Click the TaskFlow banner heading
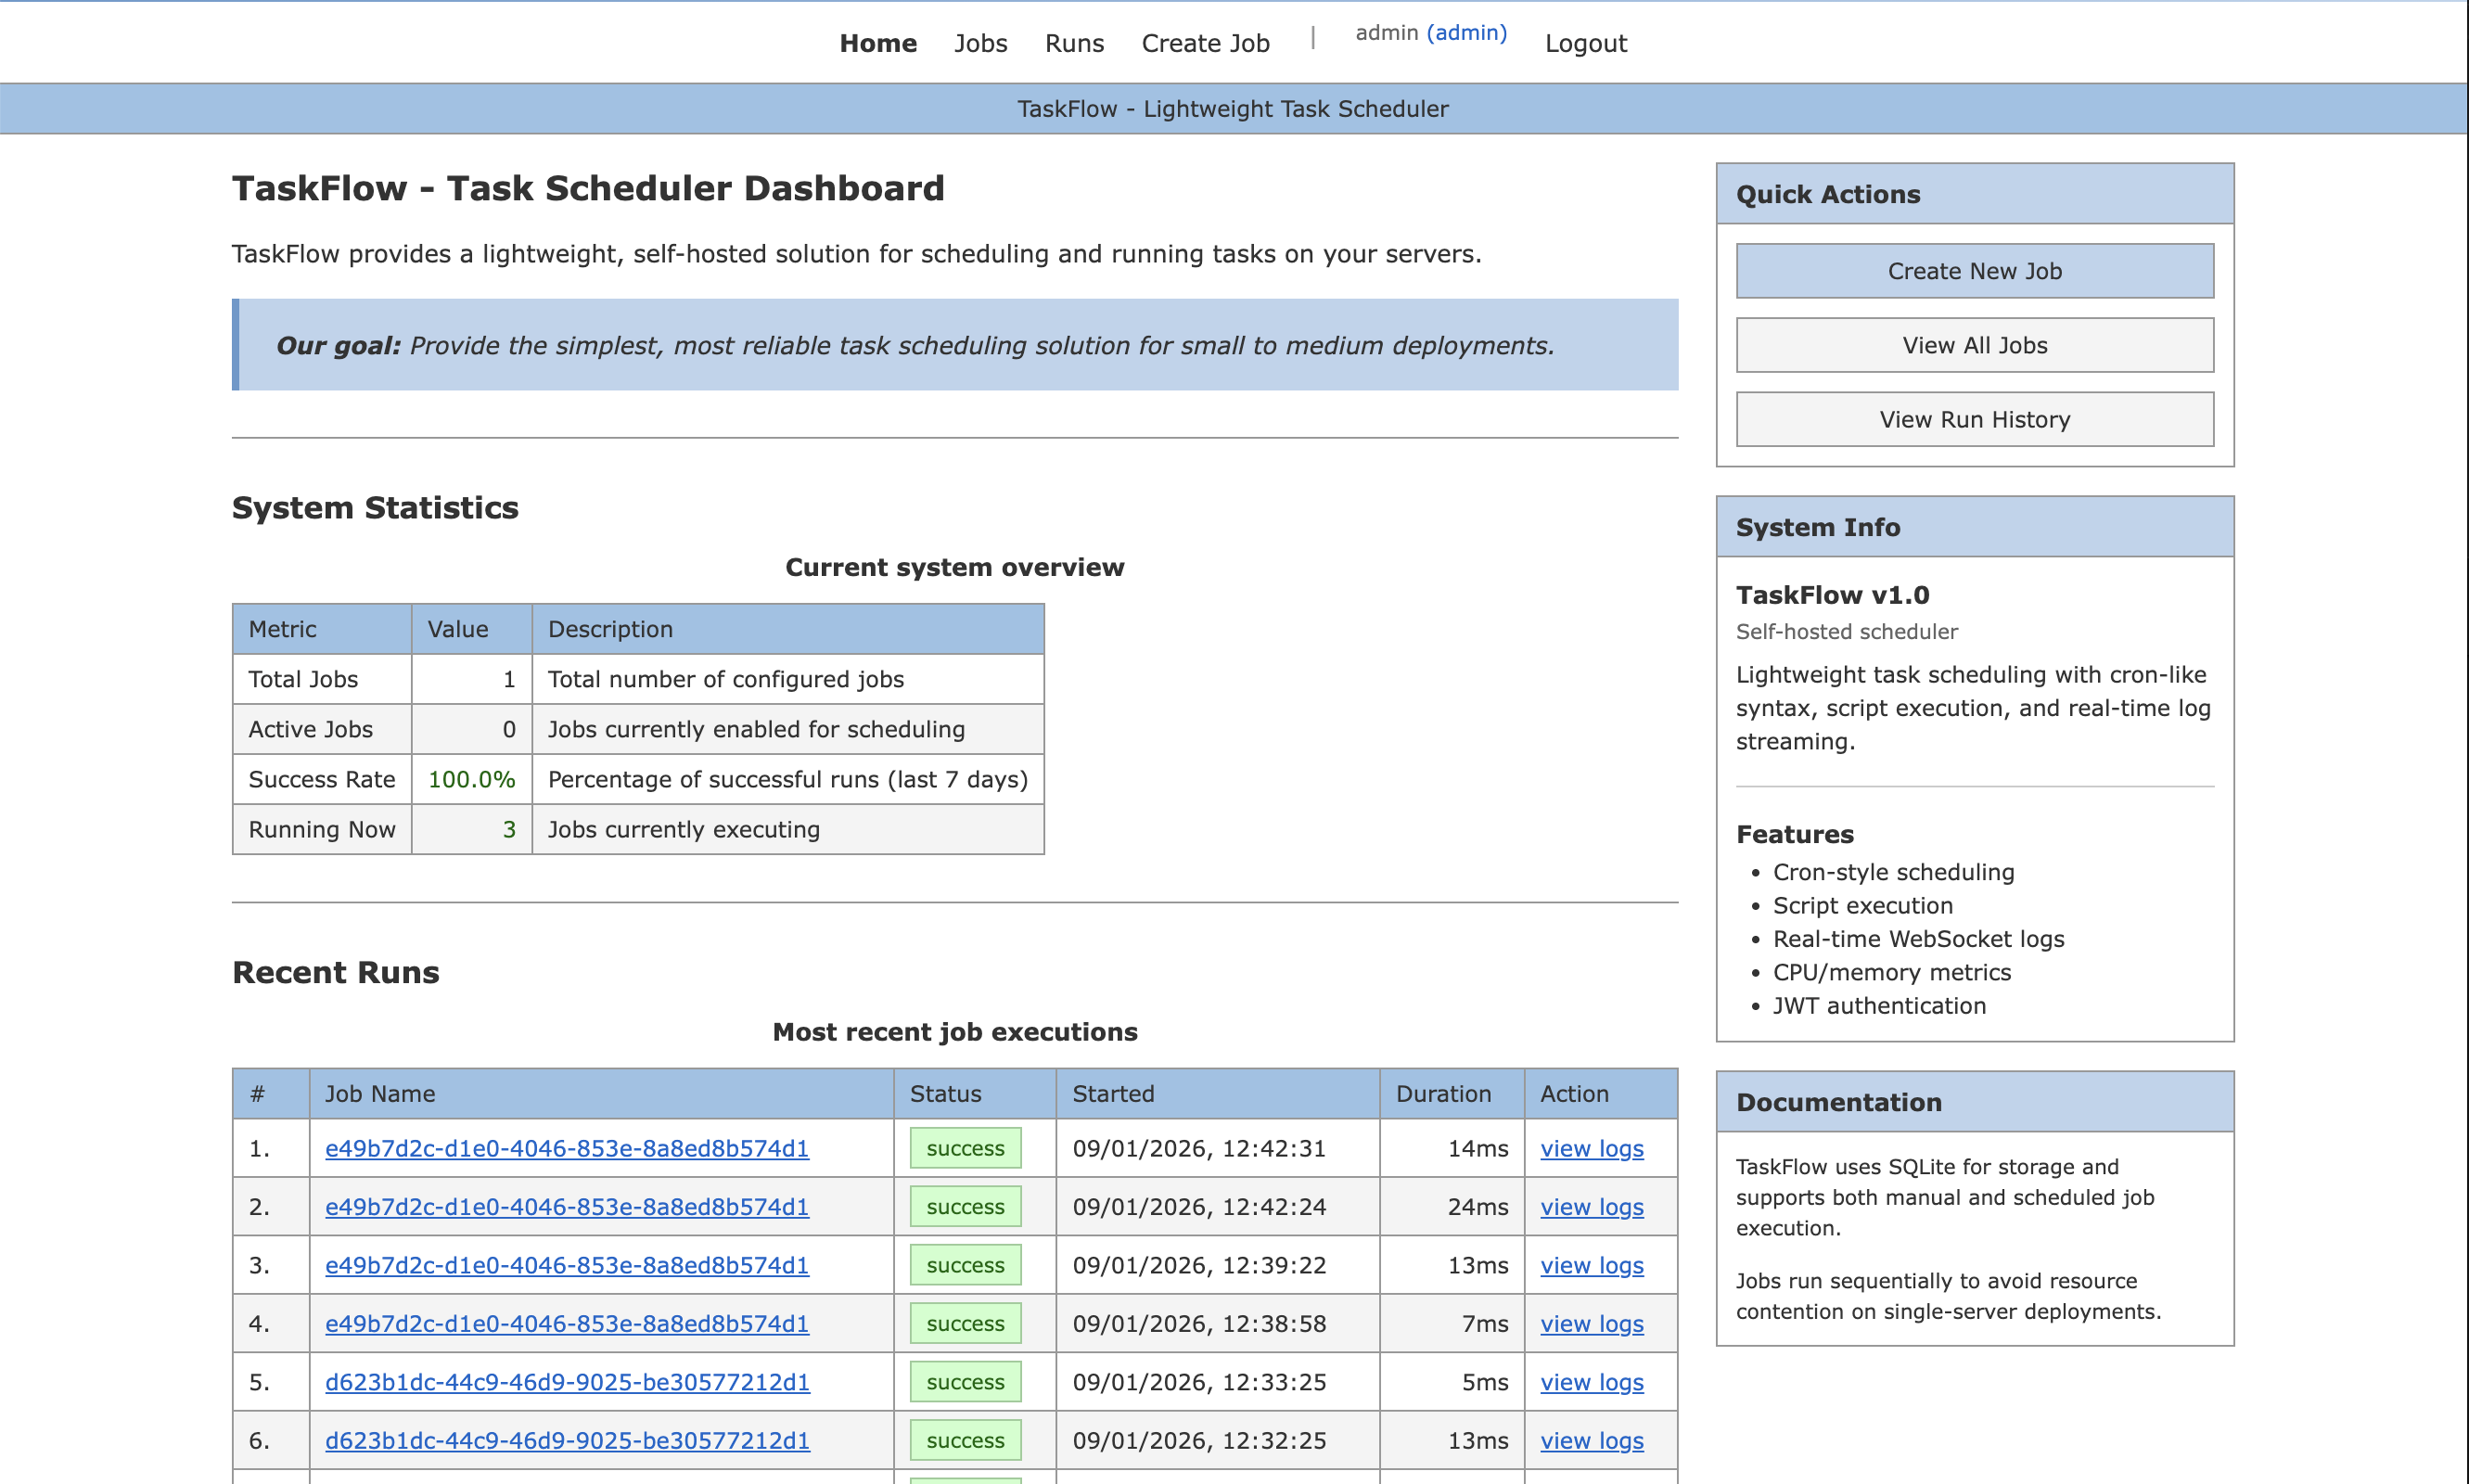 tap(1234, 108)
